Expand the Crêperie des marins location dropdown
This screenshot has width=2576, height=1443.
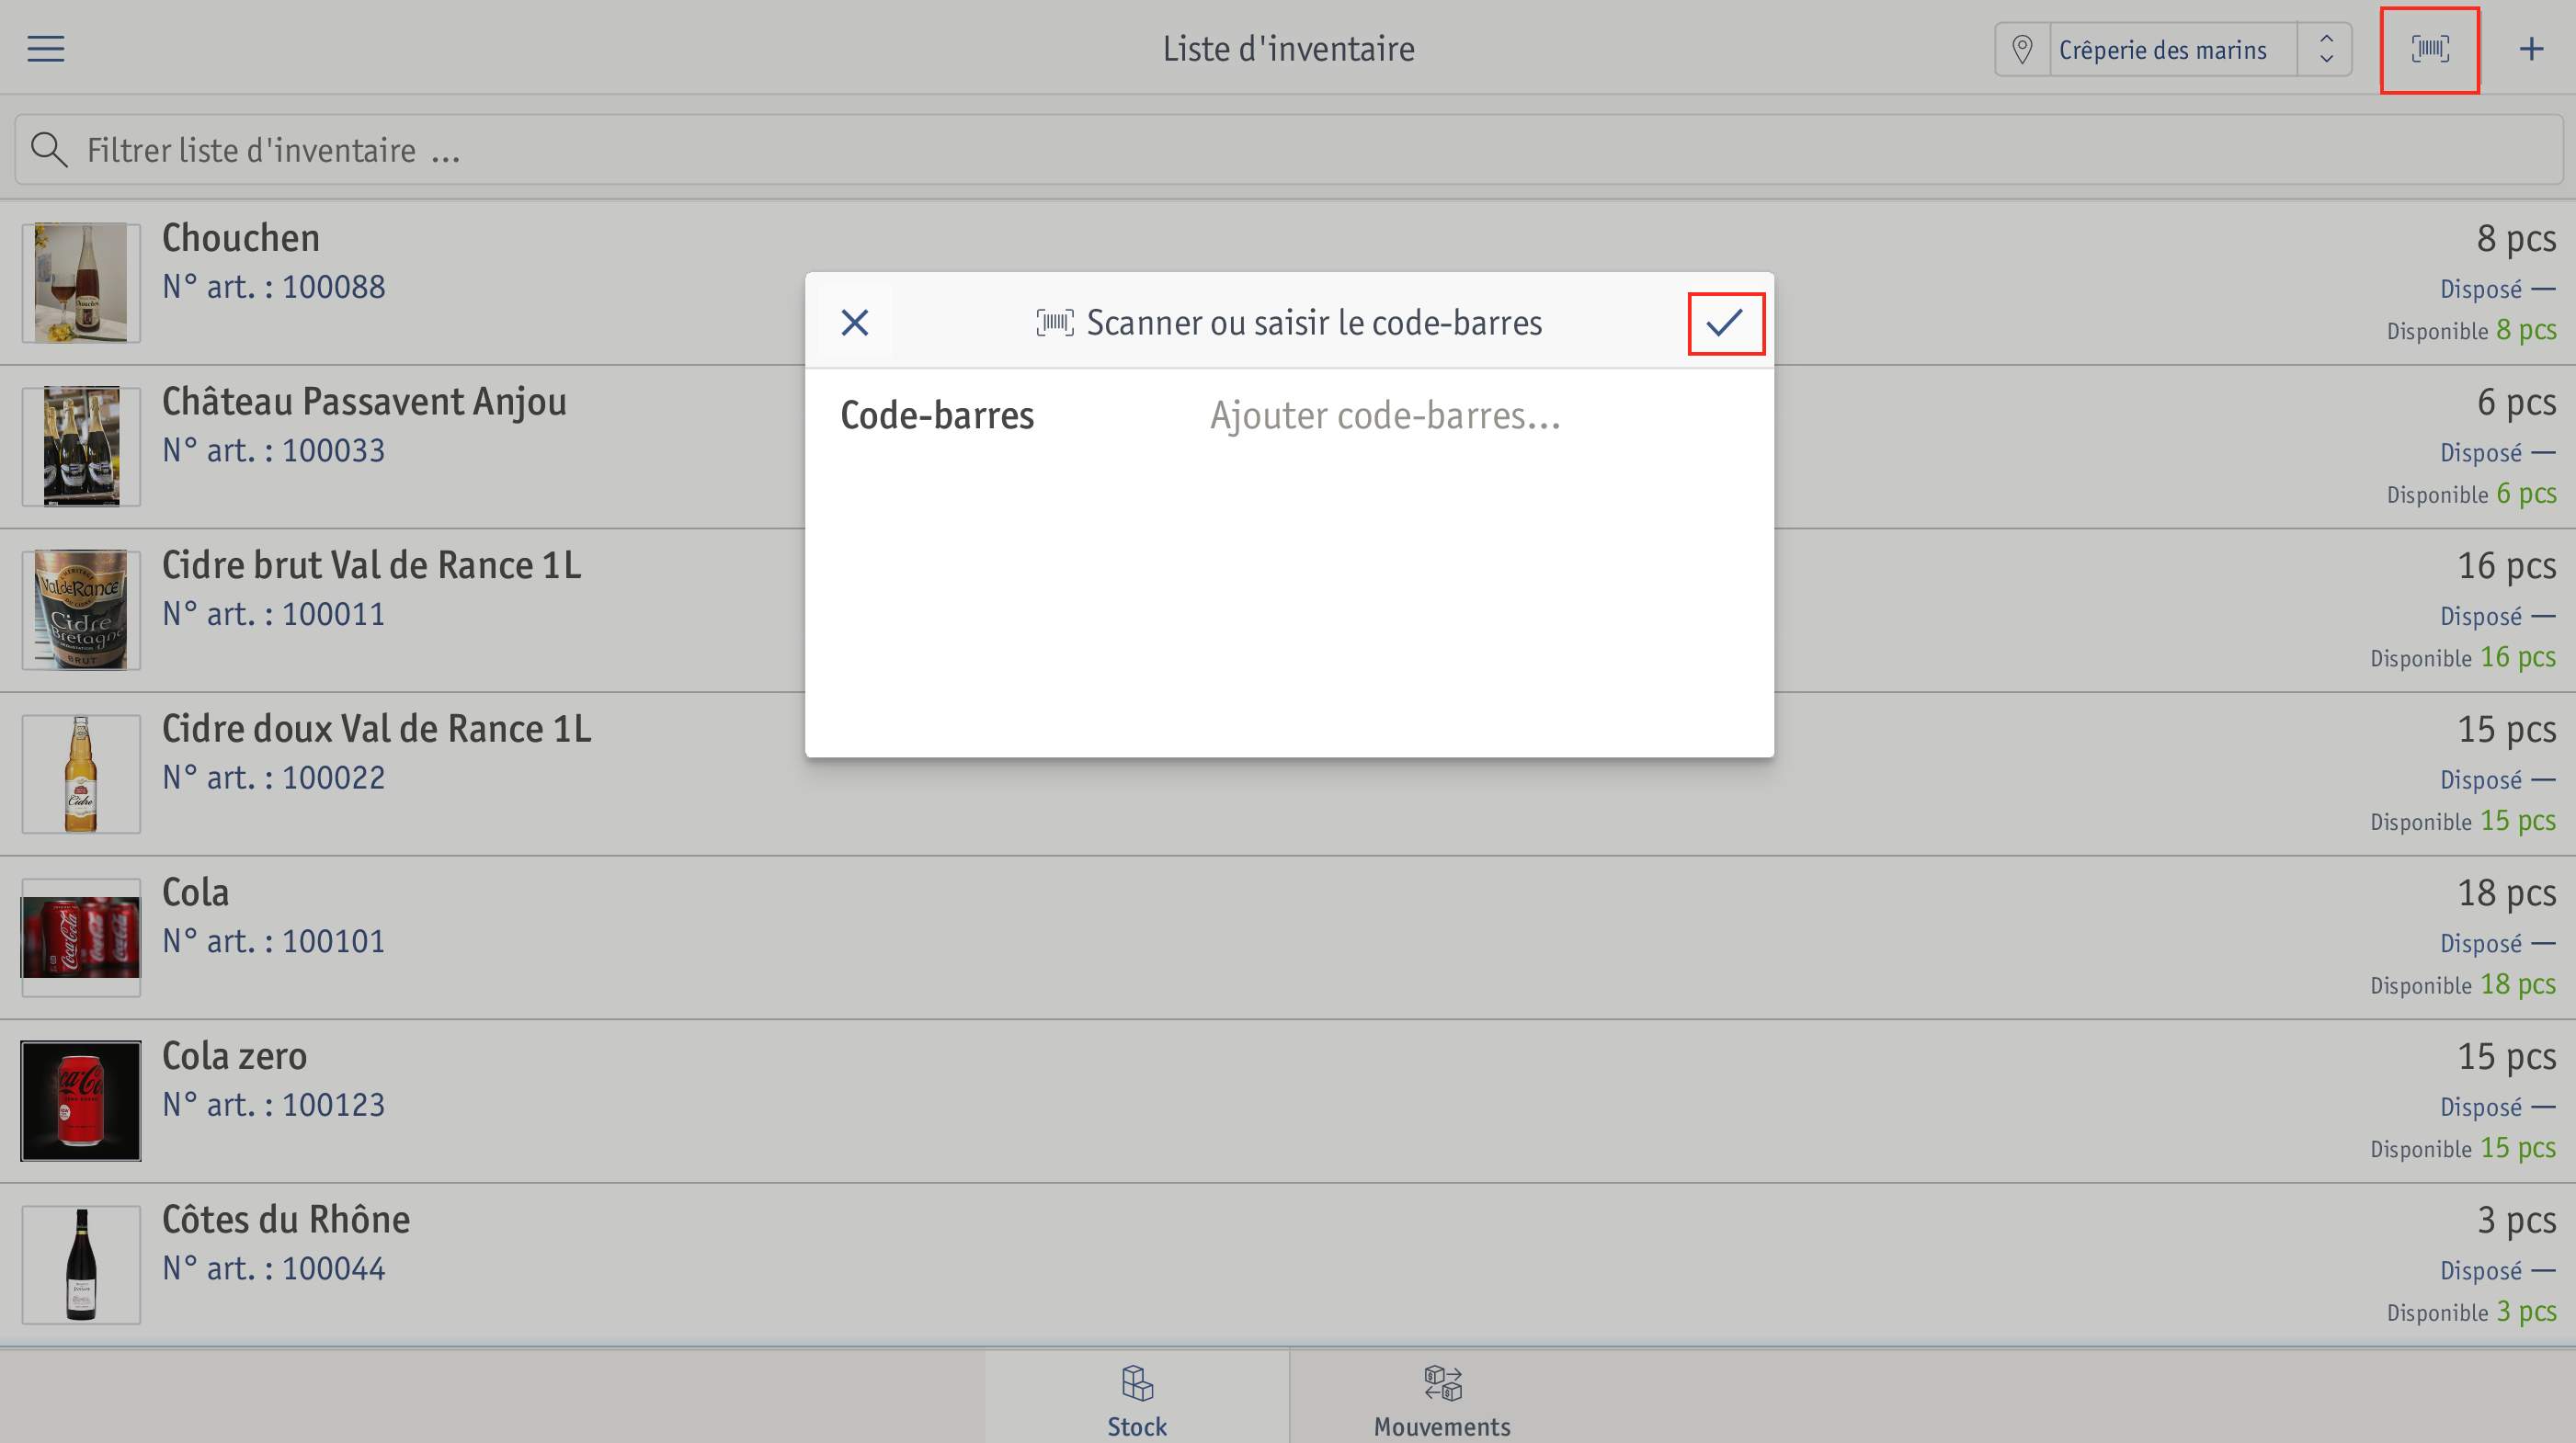[x=2173, y=49]
